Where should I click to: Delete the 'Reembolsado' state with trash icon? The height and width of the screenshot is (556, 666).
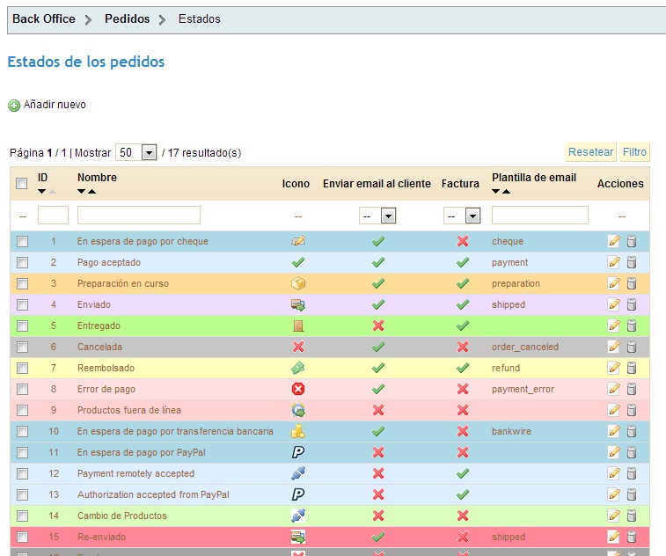631,368
